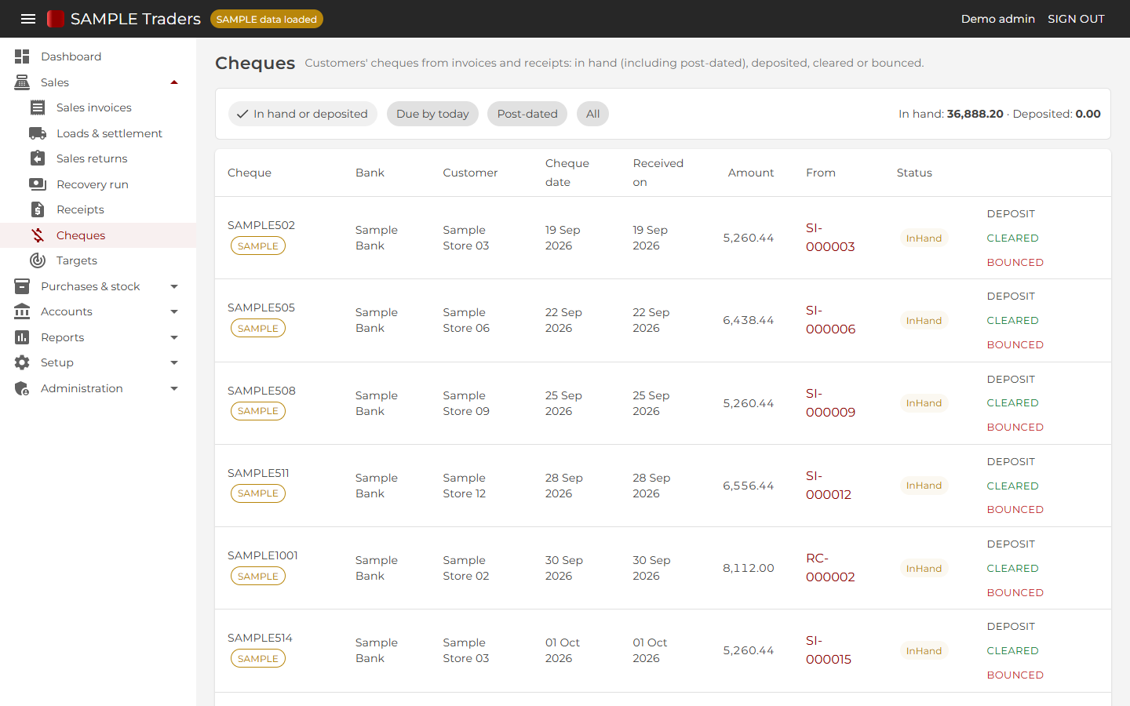Click the Receipts document icon
Screen dimensions: 1130x706
pos(38,209)
